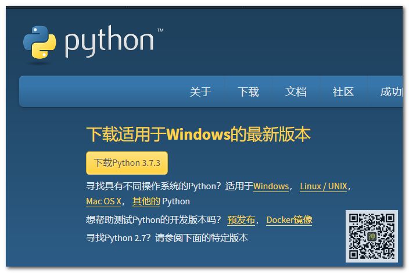This screenshot has height=273, width=409.
Task: Click the text 寻找Python 2.7？请参阅下面的特定版本
Action: 167,237
